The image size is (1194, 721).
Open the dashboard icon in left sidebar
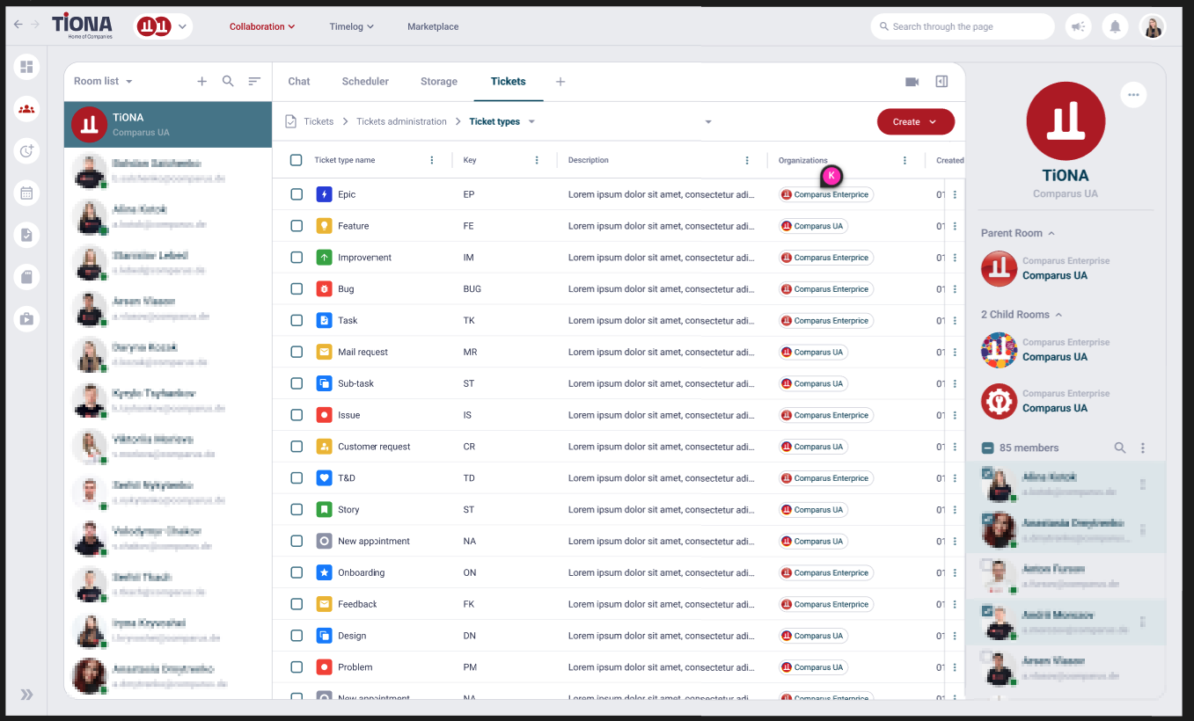tap(26, 67)
